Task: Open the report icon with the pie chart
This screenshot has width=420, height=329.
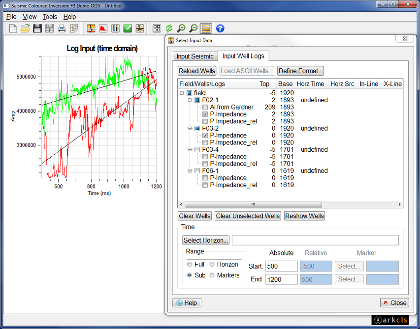Action: click(x=74, y=28)
